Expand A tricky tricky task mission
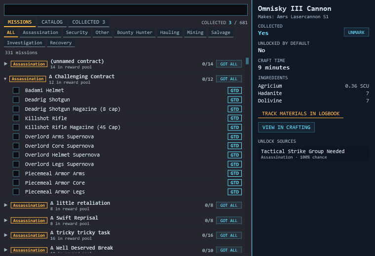Screen dimensions: 375x256 (x=6, y=235)
